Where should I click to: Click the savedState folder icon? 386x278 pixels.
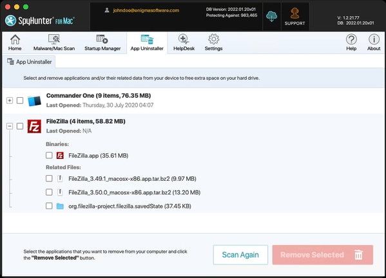pyautogui.click(x=60, y=206)
